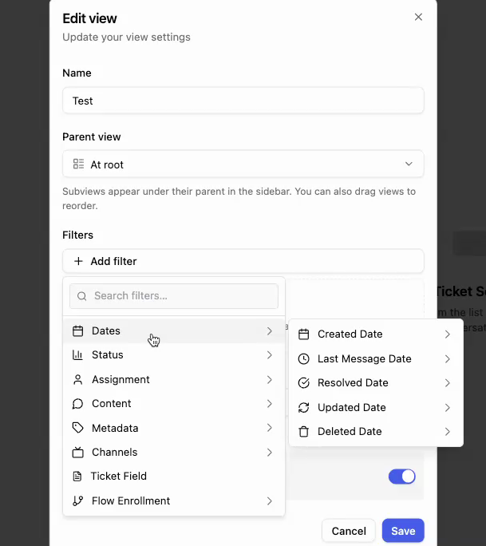
Task: Select Updated Date from submenu
Action: coord(351,408)
